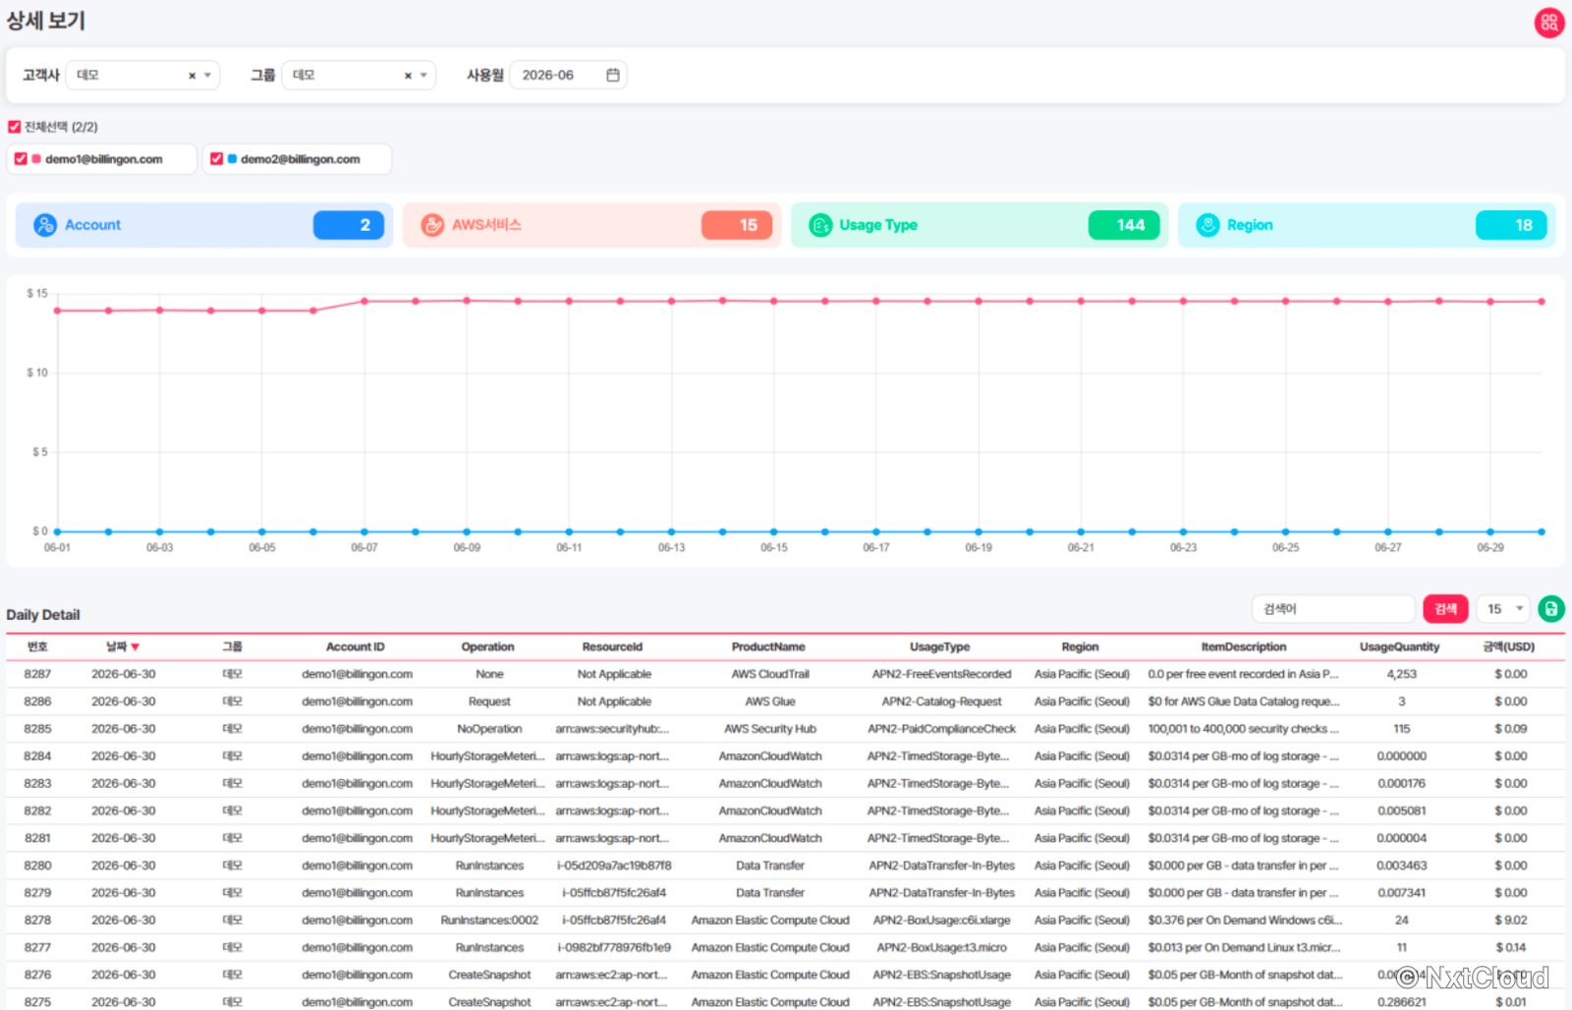Open the calendar icon in the 사용월 field

pyautogui.click(x=613, y=75)
